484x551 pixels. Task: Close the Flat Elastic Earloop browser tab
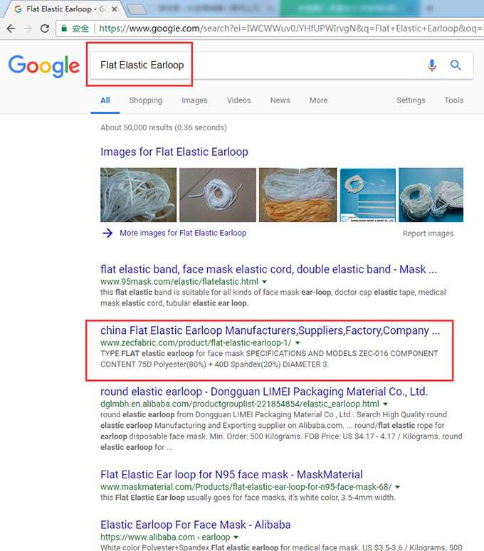(114, 9)
